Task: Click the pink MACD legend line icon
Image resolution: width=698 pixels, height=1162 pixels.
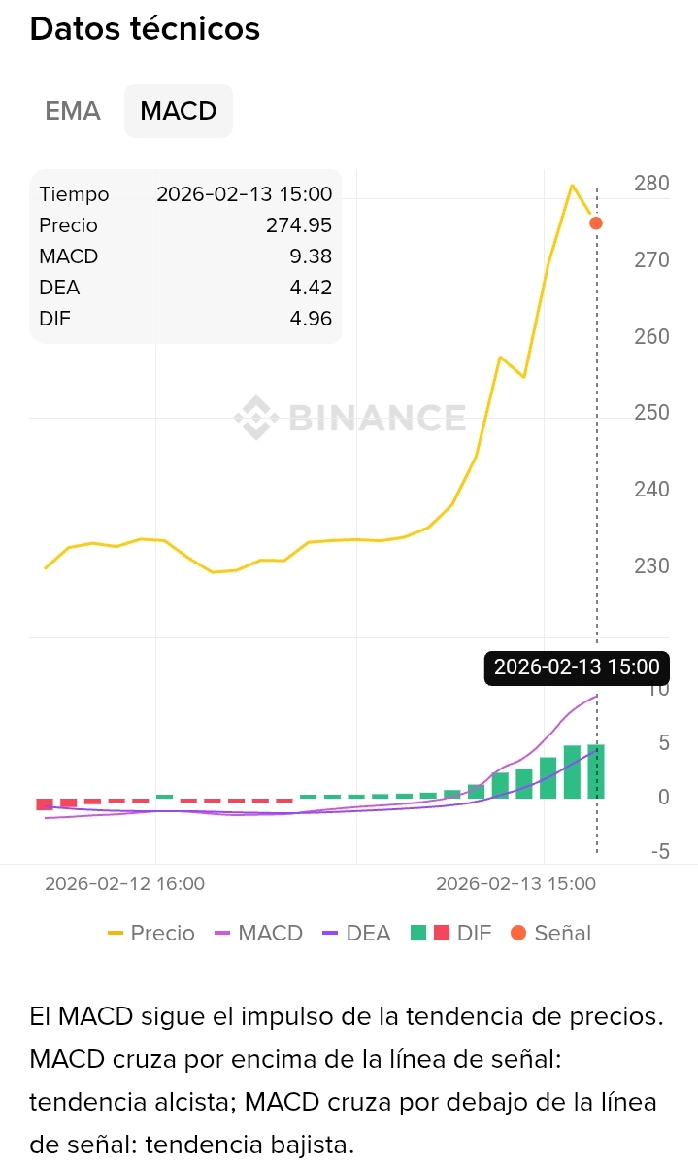Action: click(222, 933)
